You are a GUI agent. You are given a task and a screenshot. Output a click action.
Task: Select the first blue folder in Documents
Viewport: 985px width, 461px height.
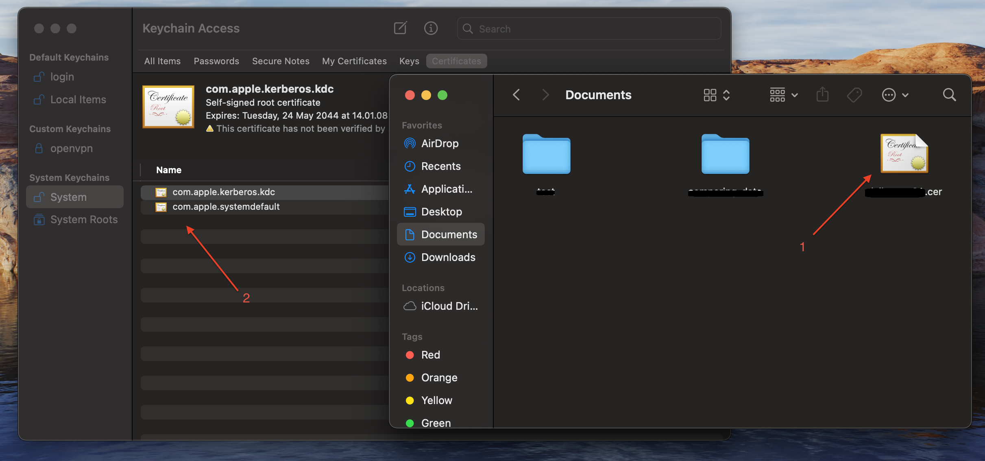pos(546,154)
